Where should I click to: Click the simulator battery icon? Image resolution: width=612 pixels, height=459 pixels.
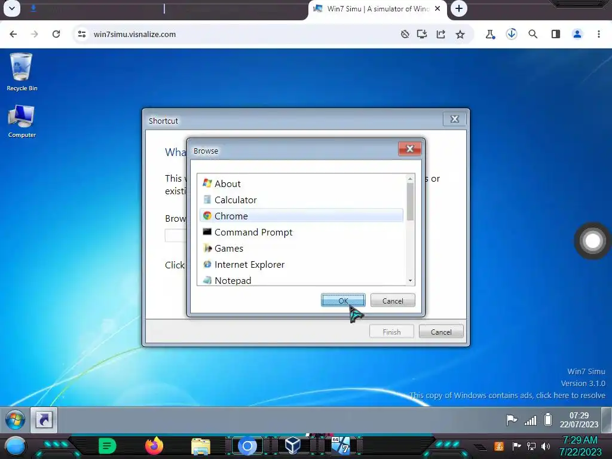pyautogui.click(x=548, y=420)
